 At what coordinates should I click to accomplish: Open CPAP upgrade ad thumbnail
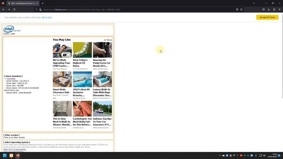62,50
